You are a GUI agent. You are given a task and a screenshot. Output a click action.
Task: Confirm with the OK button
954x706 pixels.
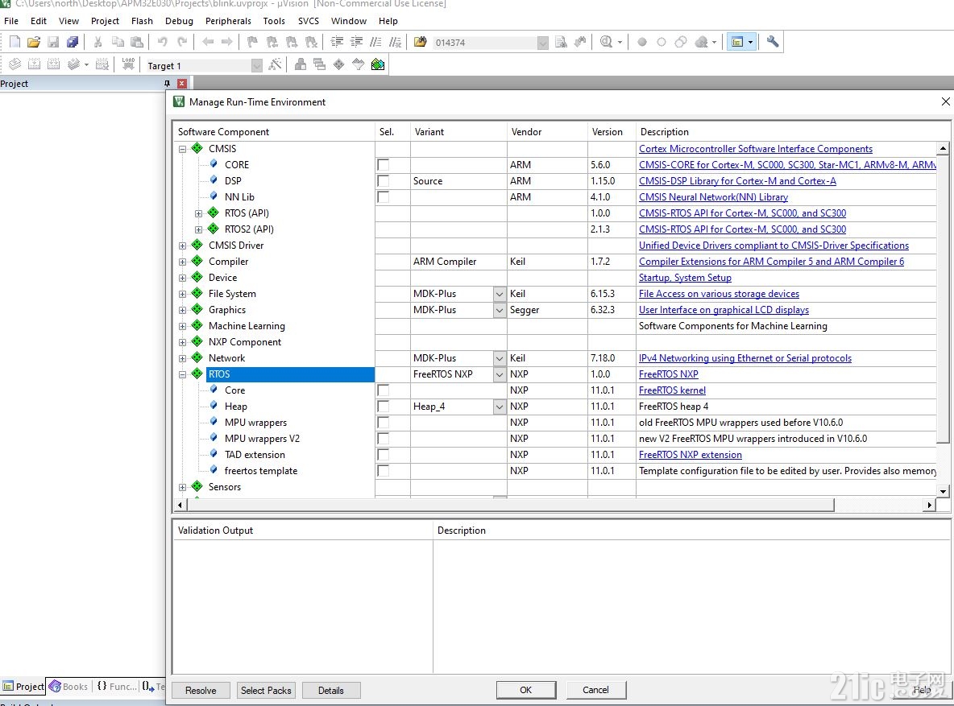coord(525,690)
